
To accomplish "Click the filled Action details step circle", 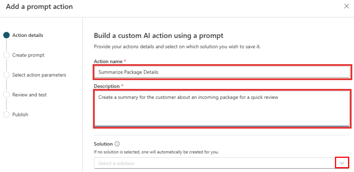I will click(7, 35).
